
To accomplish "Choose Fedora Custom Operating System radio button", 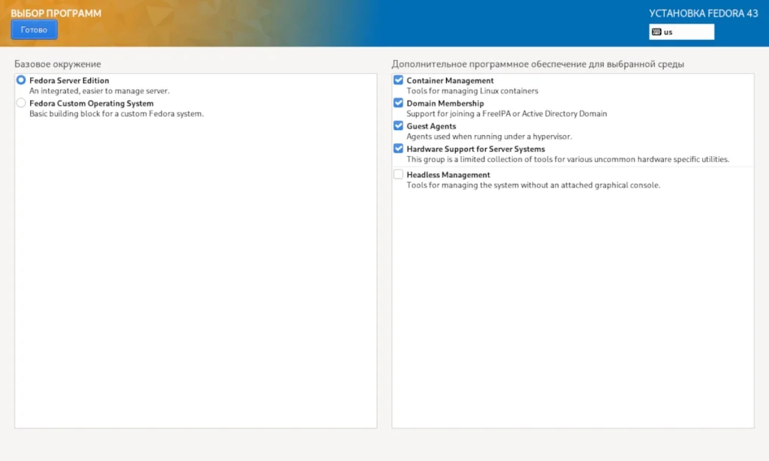I will coord(20,103).
